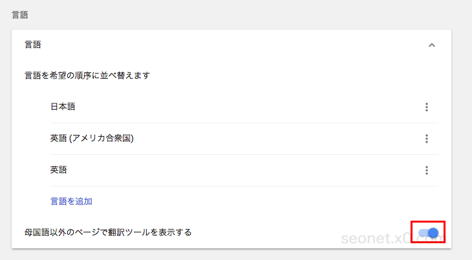Click the blue knob of the translation switch
Viewport: 472px width, 260px height.
[x=433, y=233]
